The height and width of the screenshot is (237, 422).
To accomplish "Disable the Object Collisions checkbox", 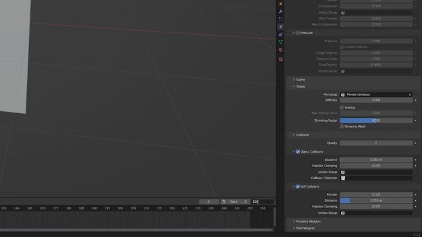I will tap(297, 151).
